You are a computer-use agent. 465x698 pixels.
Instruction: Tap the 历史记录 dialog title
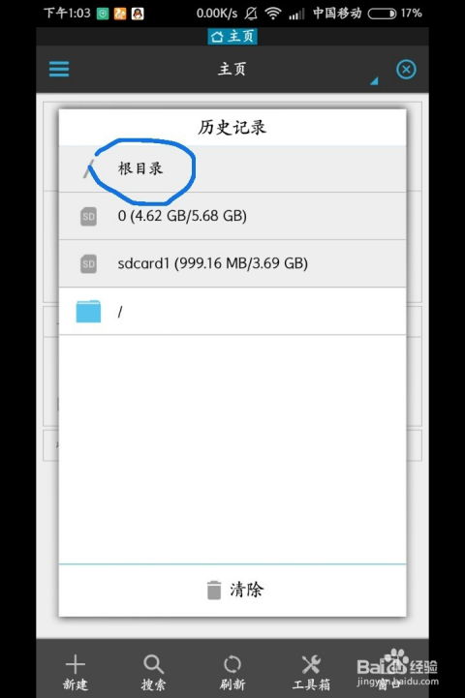[x=232, y=128]
